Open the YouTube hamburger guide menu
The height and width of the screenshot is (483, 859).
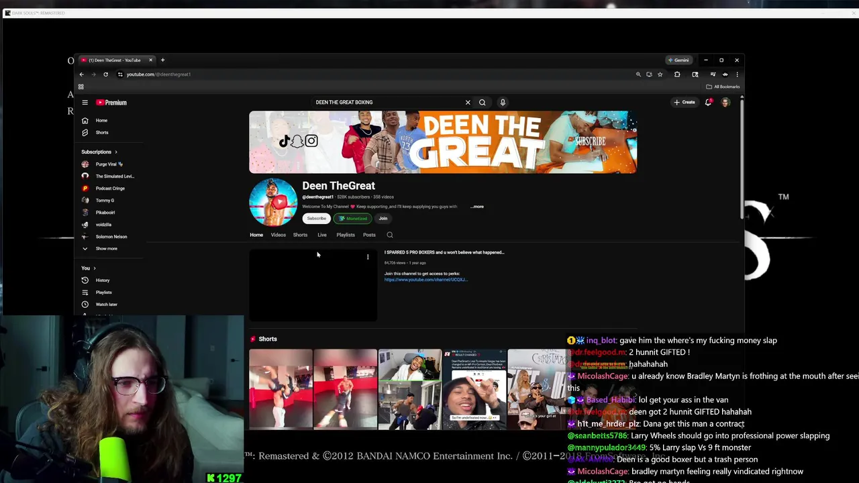point(85,103)
